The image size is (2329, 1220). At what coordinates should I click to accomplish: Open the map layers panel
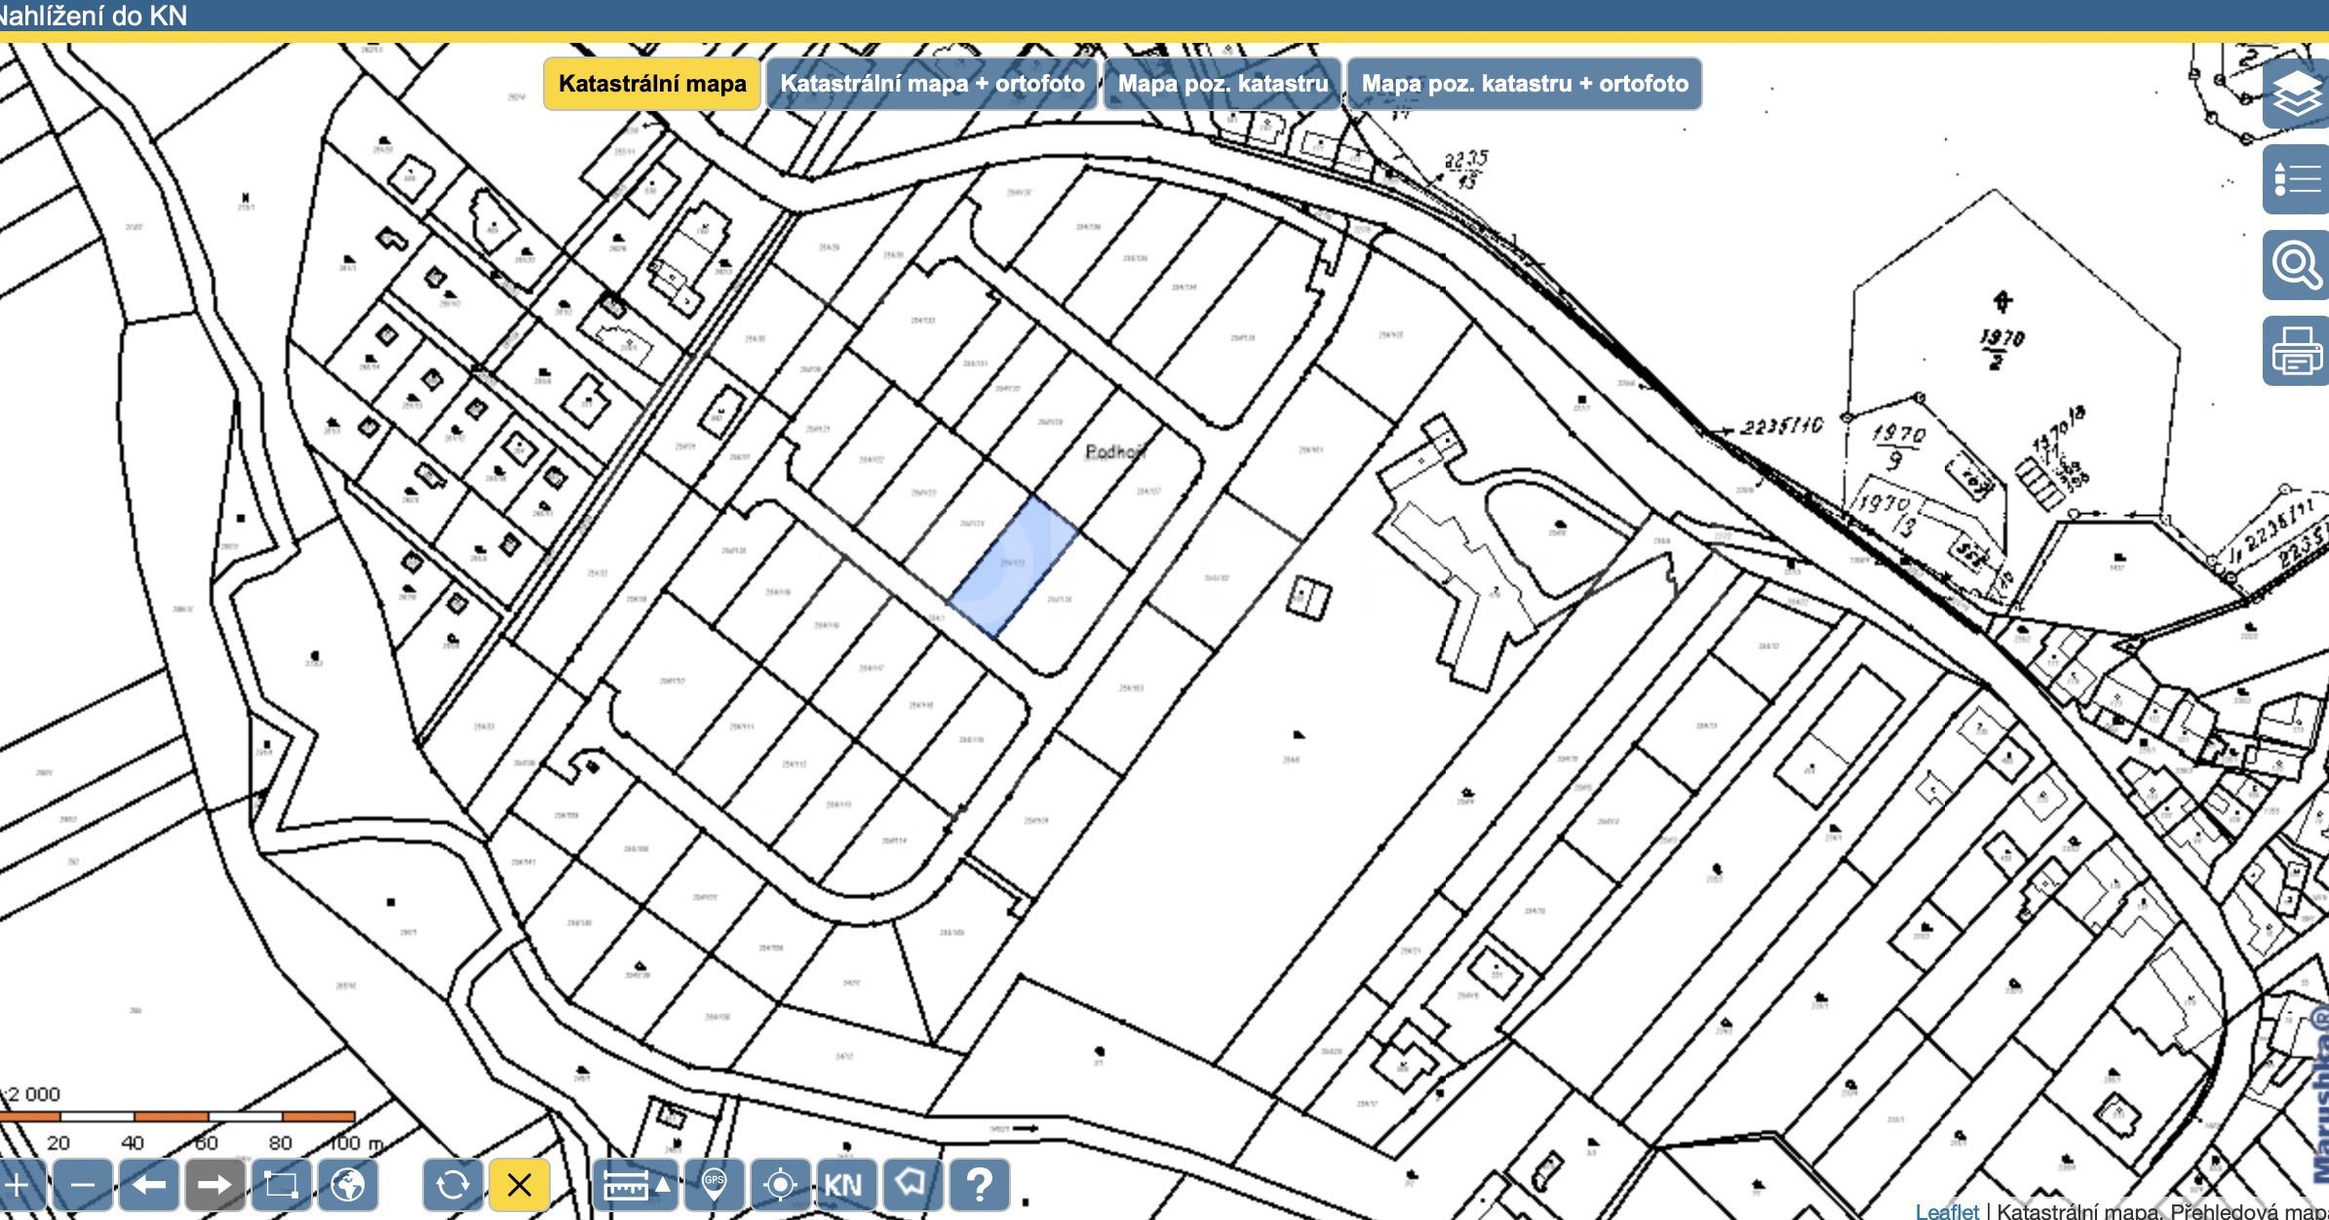coord(2297,94)
